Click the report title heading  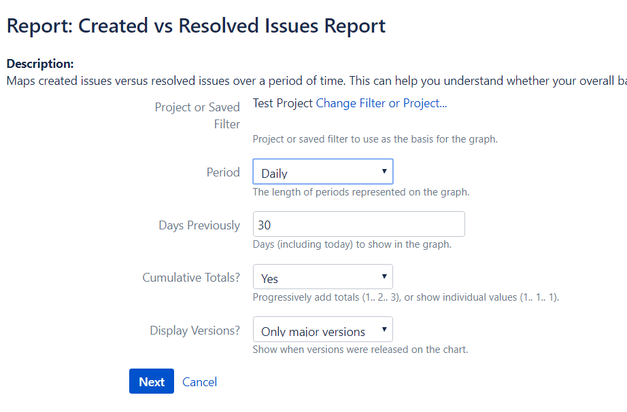(x=195, y=25)
